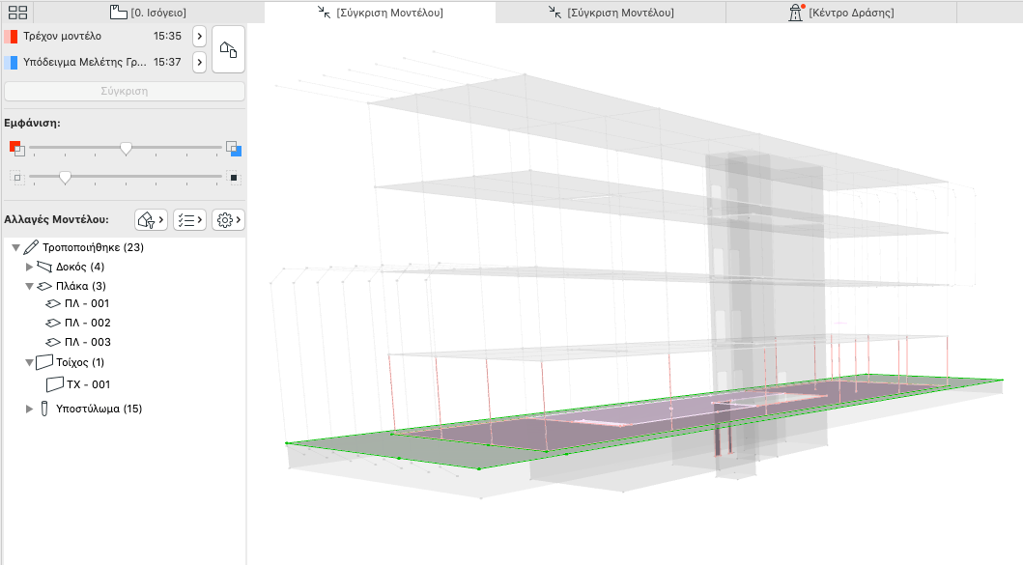
Task: Click the 15:37 timestamp
Action: [x=167, y=63]
